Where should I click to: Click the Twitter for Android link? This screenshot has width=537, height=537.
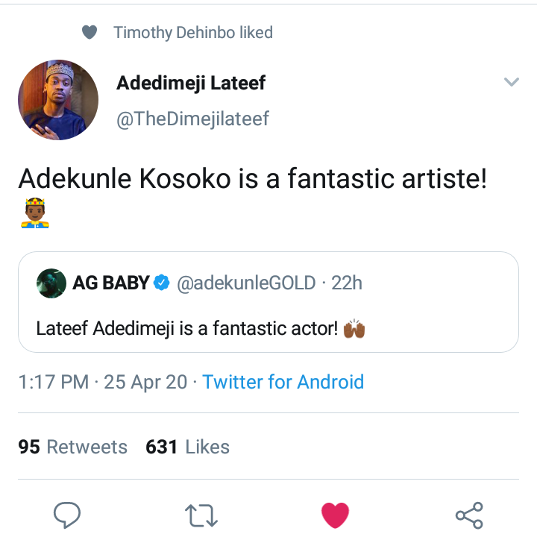283,383
